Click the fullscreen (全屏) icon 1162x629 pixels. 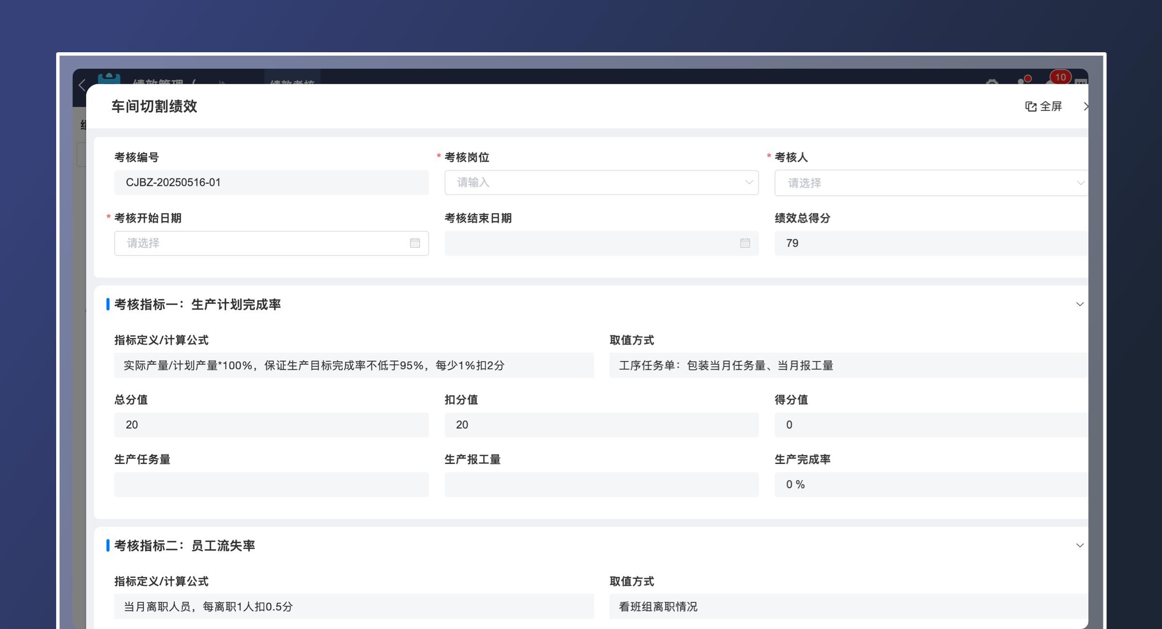(x=1031, y=107)
